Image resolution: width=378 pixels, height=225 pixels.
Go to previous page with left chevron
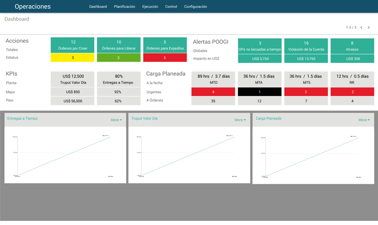click(x=361, y=28)
